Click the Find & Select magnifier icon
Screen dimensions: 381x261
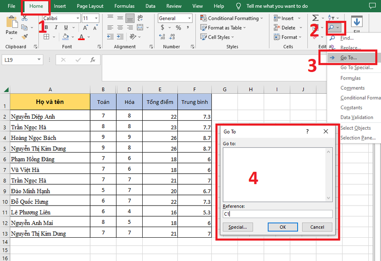[x=331, y=28]
